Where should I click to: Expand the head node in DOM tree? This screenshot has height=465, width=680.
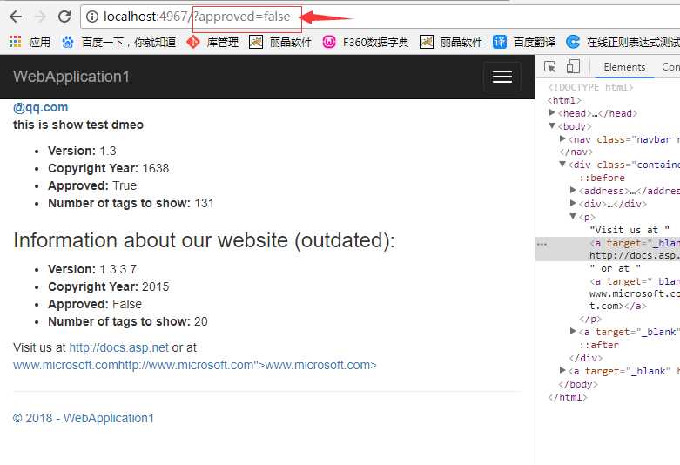point(552,113)
